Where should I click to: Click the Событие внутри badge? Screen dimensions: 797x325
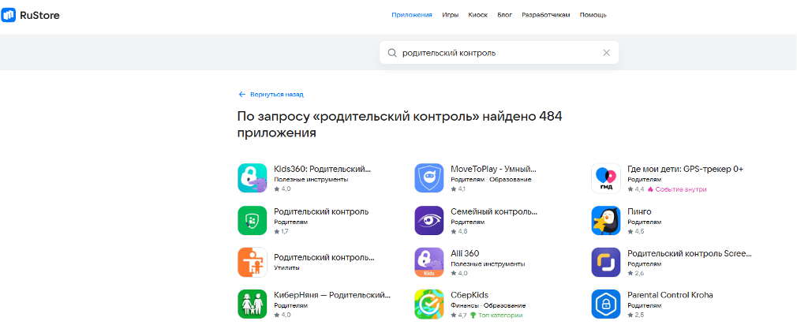coord(677,189)
